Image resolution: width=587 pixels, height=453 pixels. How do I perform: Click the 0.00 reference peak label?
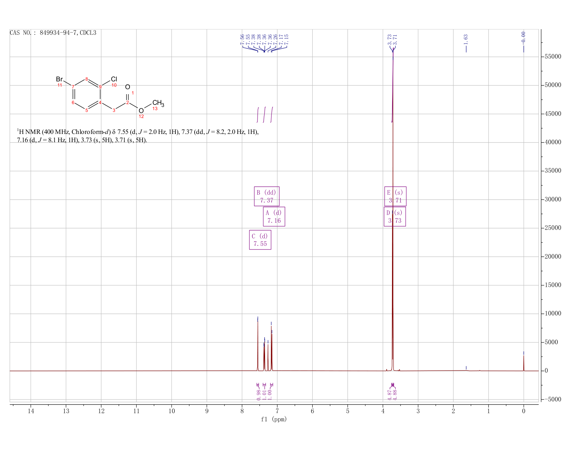point(523,37)
